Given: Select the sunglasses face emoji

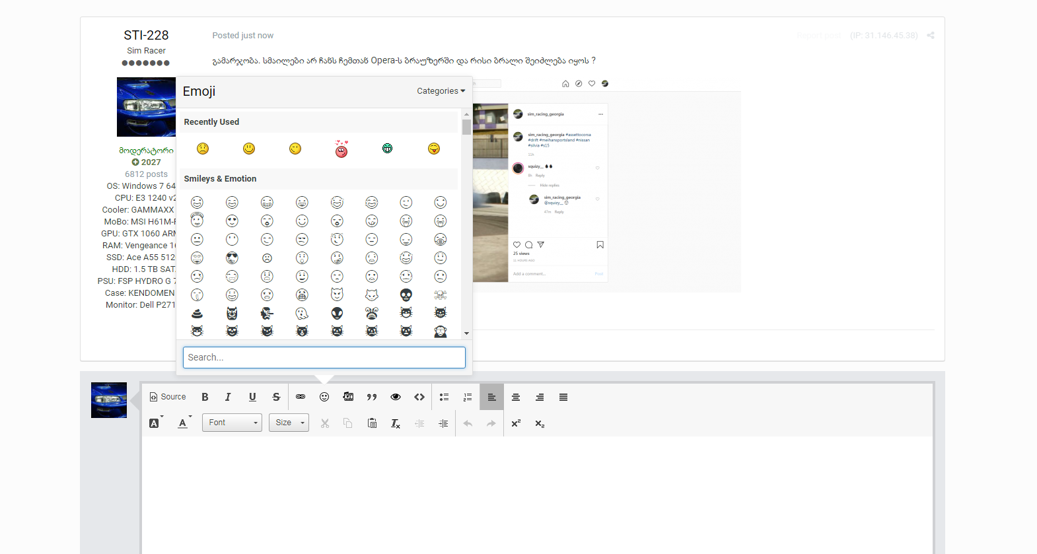Looking at the screenshot, I should pos(232,258).
